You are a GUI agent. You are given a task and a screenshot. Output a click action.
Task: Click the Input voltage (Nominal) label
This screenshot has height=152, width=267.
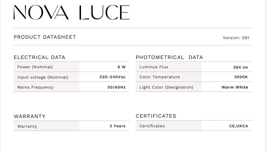click(x=43, y=77)
